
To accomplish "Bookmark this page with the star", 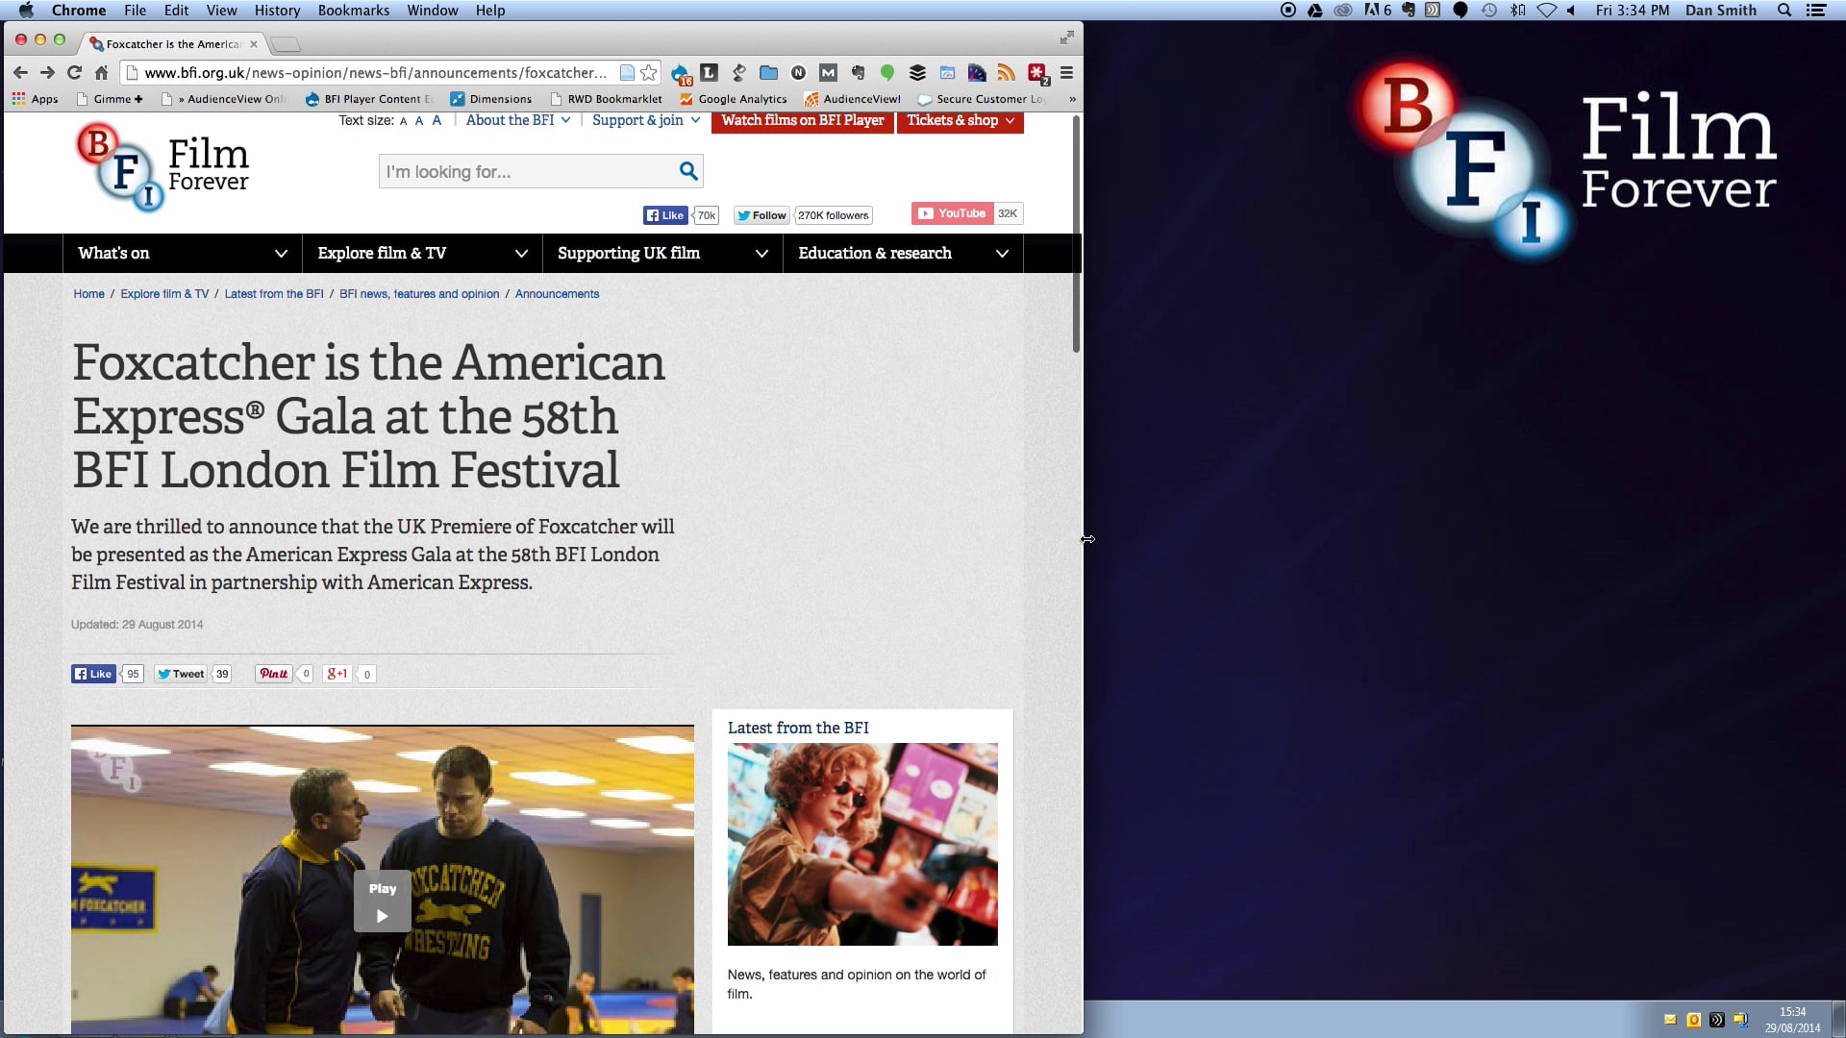I will point(649,73).
